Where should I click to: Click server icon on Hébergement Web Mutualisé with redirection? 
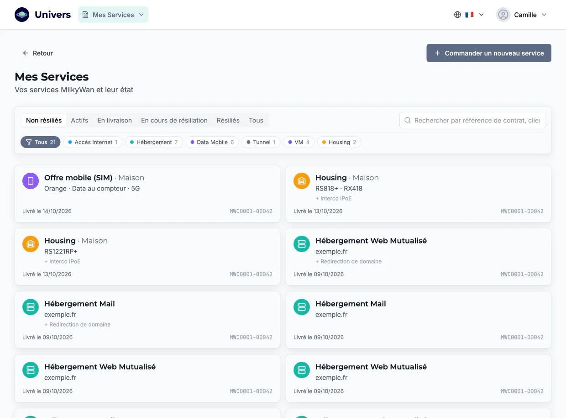coord(301,244)
